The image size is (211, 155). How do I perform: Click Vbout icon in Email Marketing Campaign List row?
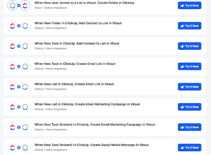25,107
